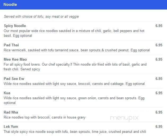This screenshot has width=167, height=136.
Task: Choose the Rad Nha dish title
Action: [11, 112]
